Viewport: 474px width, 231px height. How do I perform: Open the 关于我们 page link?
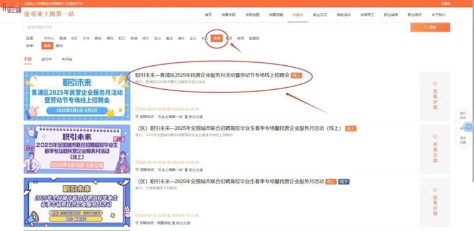point(438,15)
